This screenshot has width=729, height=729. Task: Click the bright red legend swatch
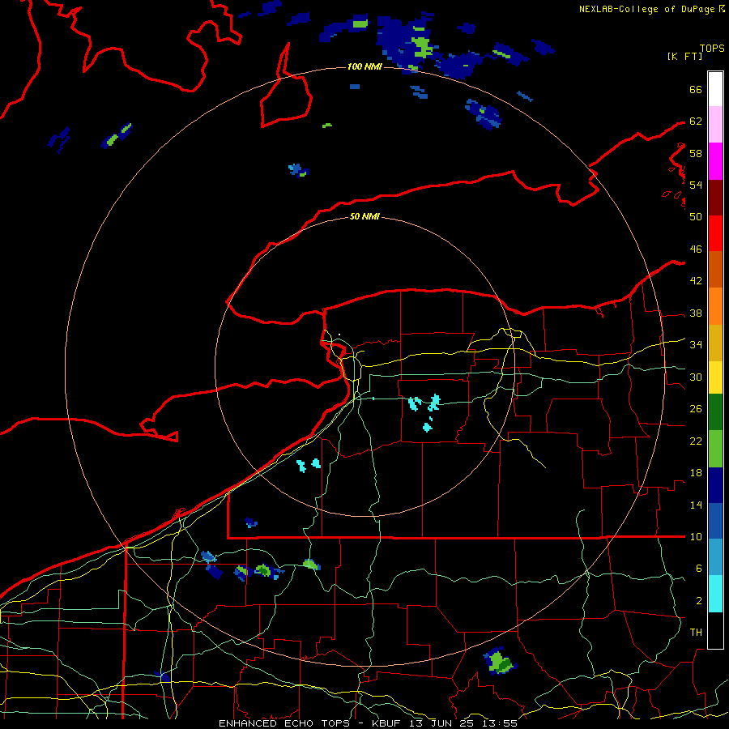click(715, 233)
